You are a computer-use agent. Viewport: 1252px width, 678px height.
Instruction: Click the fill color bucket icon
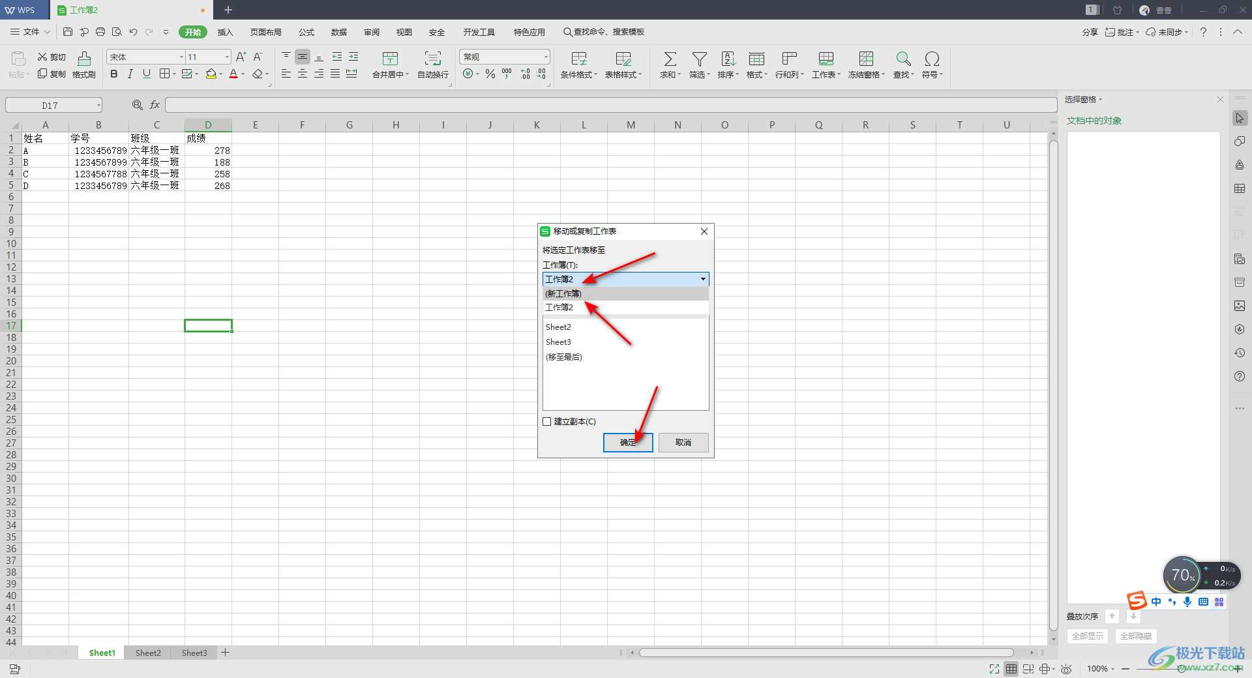pyautogui.click(x=211, y=74)
